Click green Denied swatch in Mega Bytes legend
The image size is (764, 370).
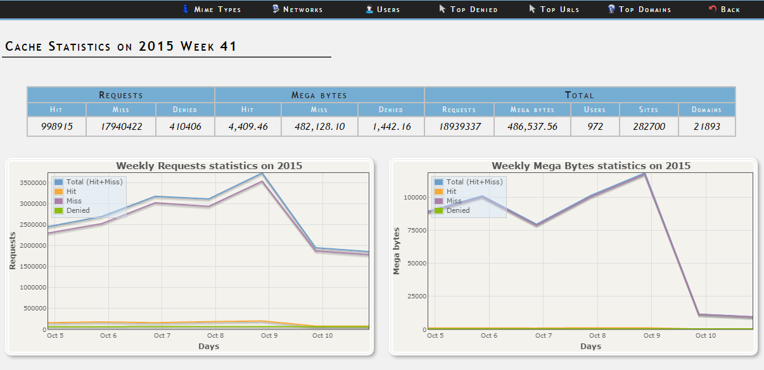(x=438, y=210)
